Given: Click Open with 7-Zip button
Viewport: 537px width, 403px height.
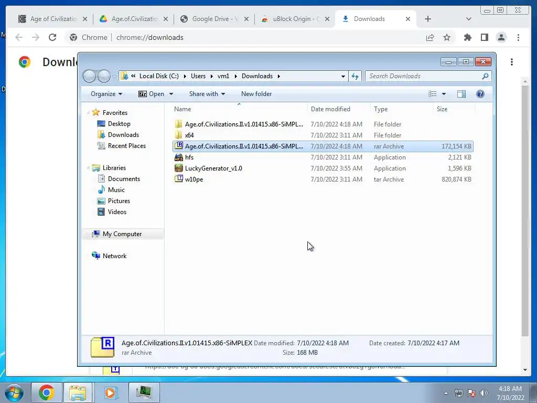Looking at the screenshot, I should 152,94.
